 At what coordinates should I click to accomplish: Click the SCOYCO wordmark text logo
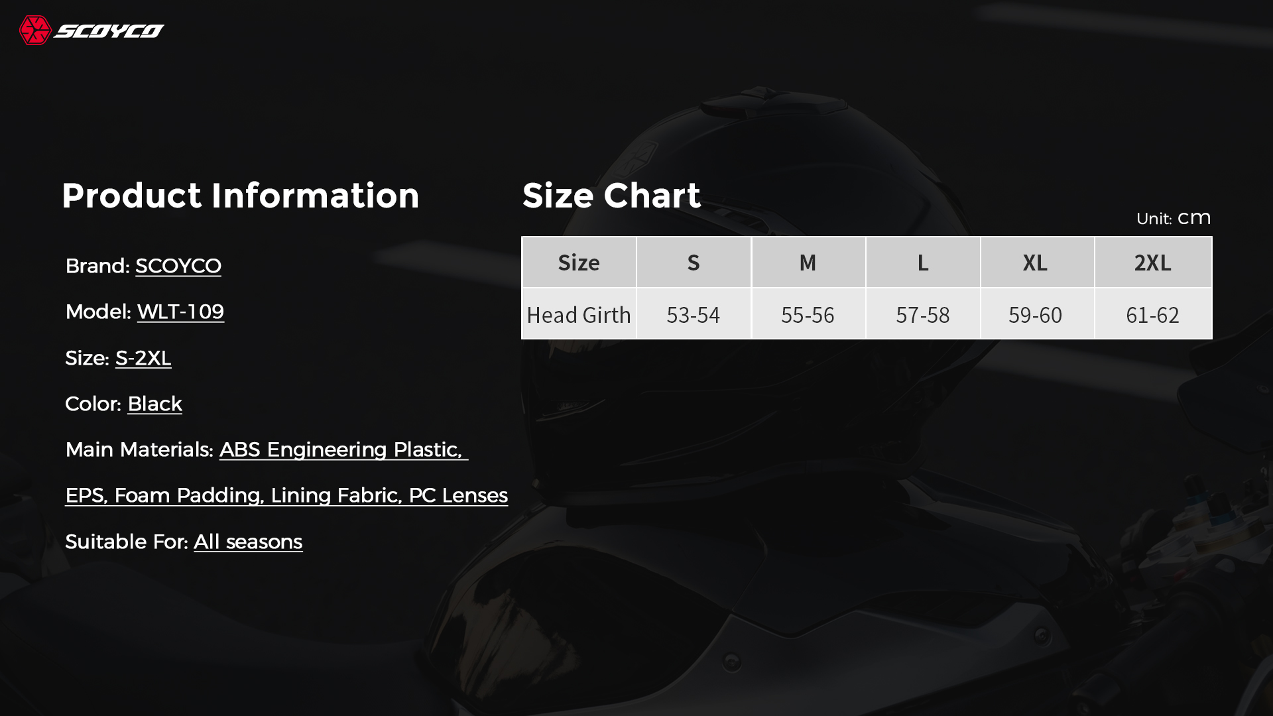coord(109,31)
